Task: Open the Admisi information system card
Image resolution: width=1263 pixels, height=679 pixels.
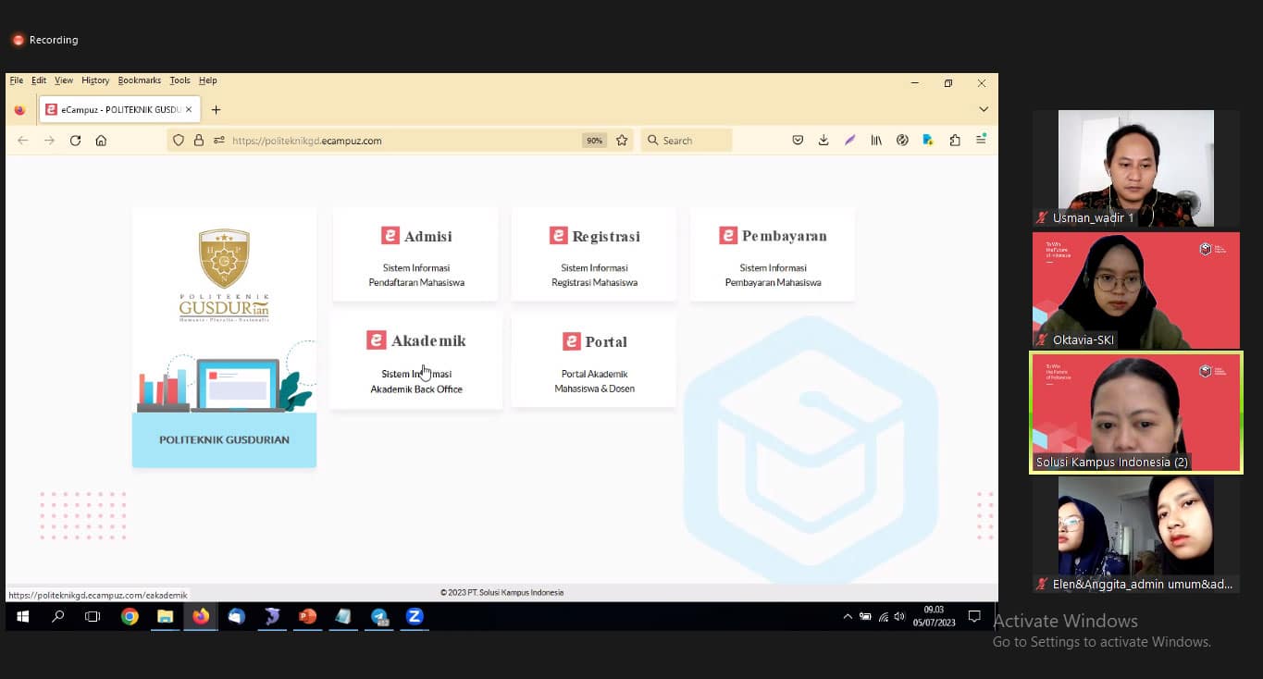Action: click(x=415, y=254)
